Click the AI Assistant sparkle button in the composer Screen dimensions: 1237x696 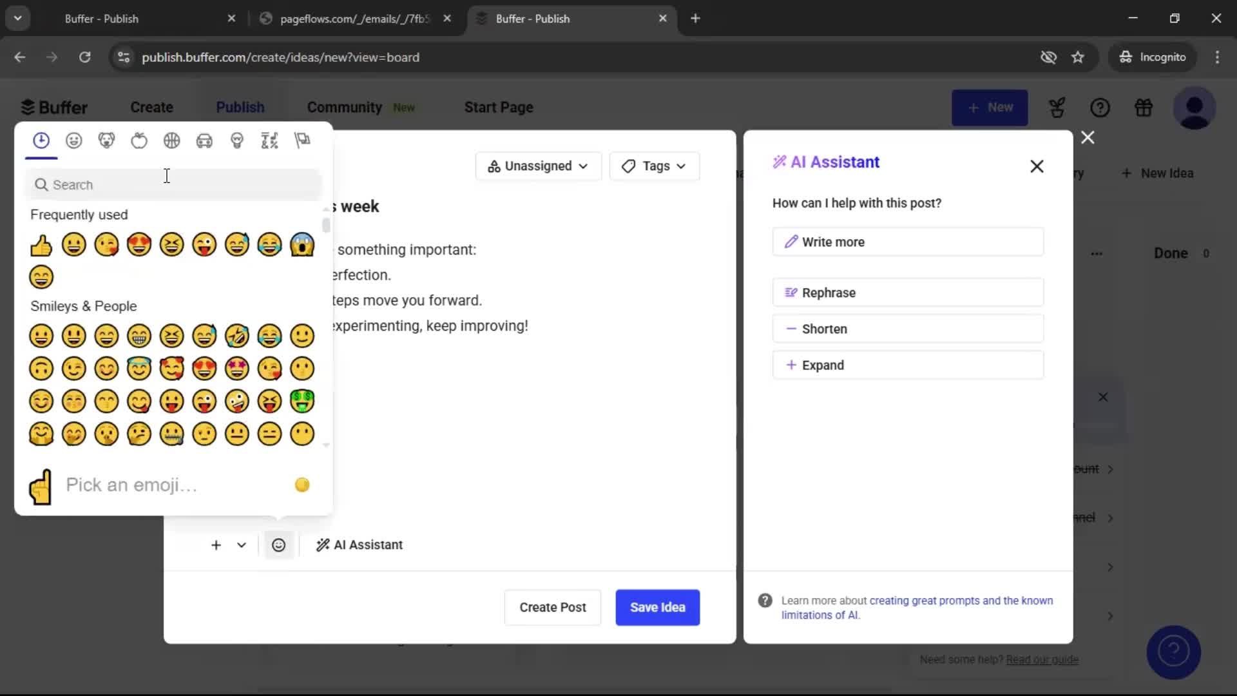[x=359, y=545]
